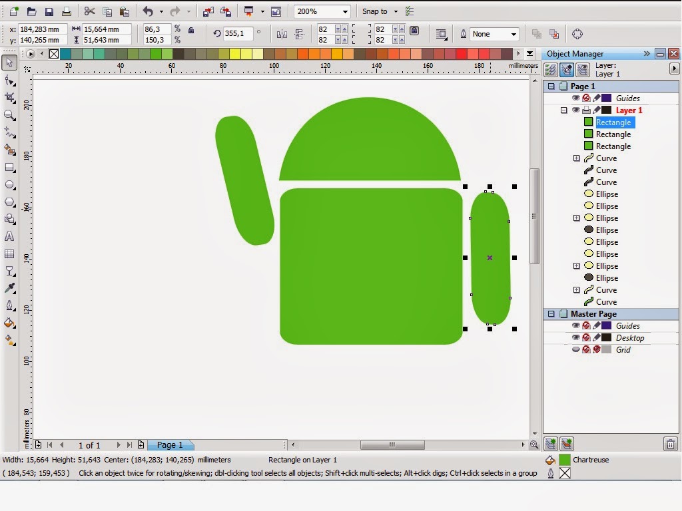Viewport: 682px width, 511px height.
Task: Collapse the Page 1 tree node
Action: tap(552, 86)
